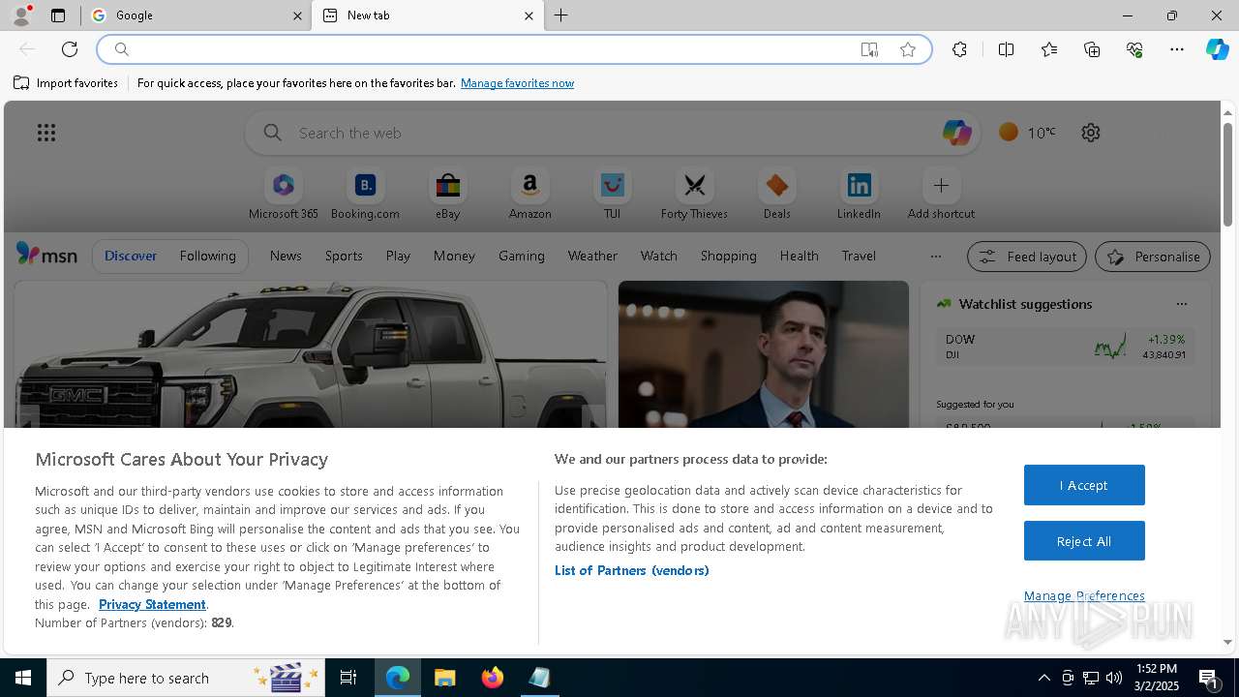Open the Money category
1239x697 pixels.
coord(454,256)
